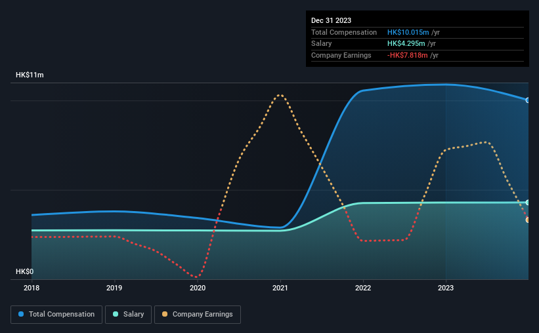Viewport: 539px width, 333px height.
Task: Click the orange Company Earnings legend dot
Action: 165,314
